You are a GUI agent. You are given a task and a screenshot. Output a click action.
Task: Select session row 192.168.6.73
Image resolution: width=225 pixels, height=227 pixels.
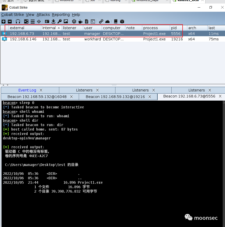click(x=113, y=34)
